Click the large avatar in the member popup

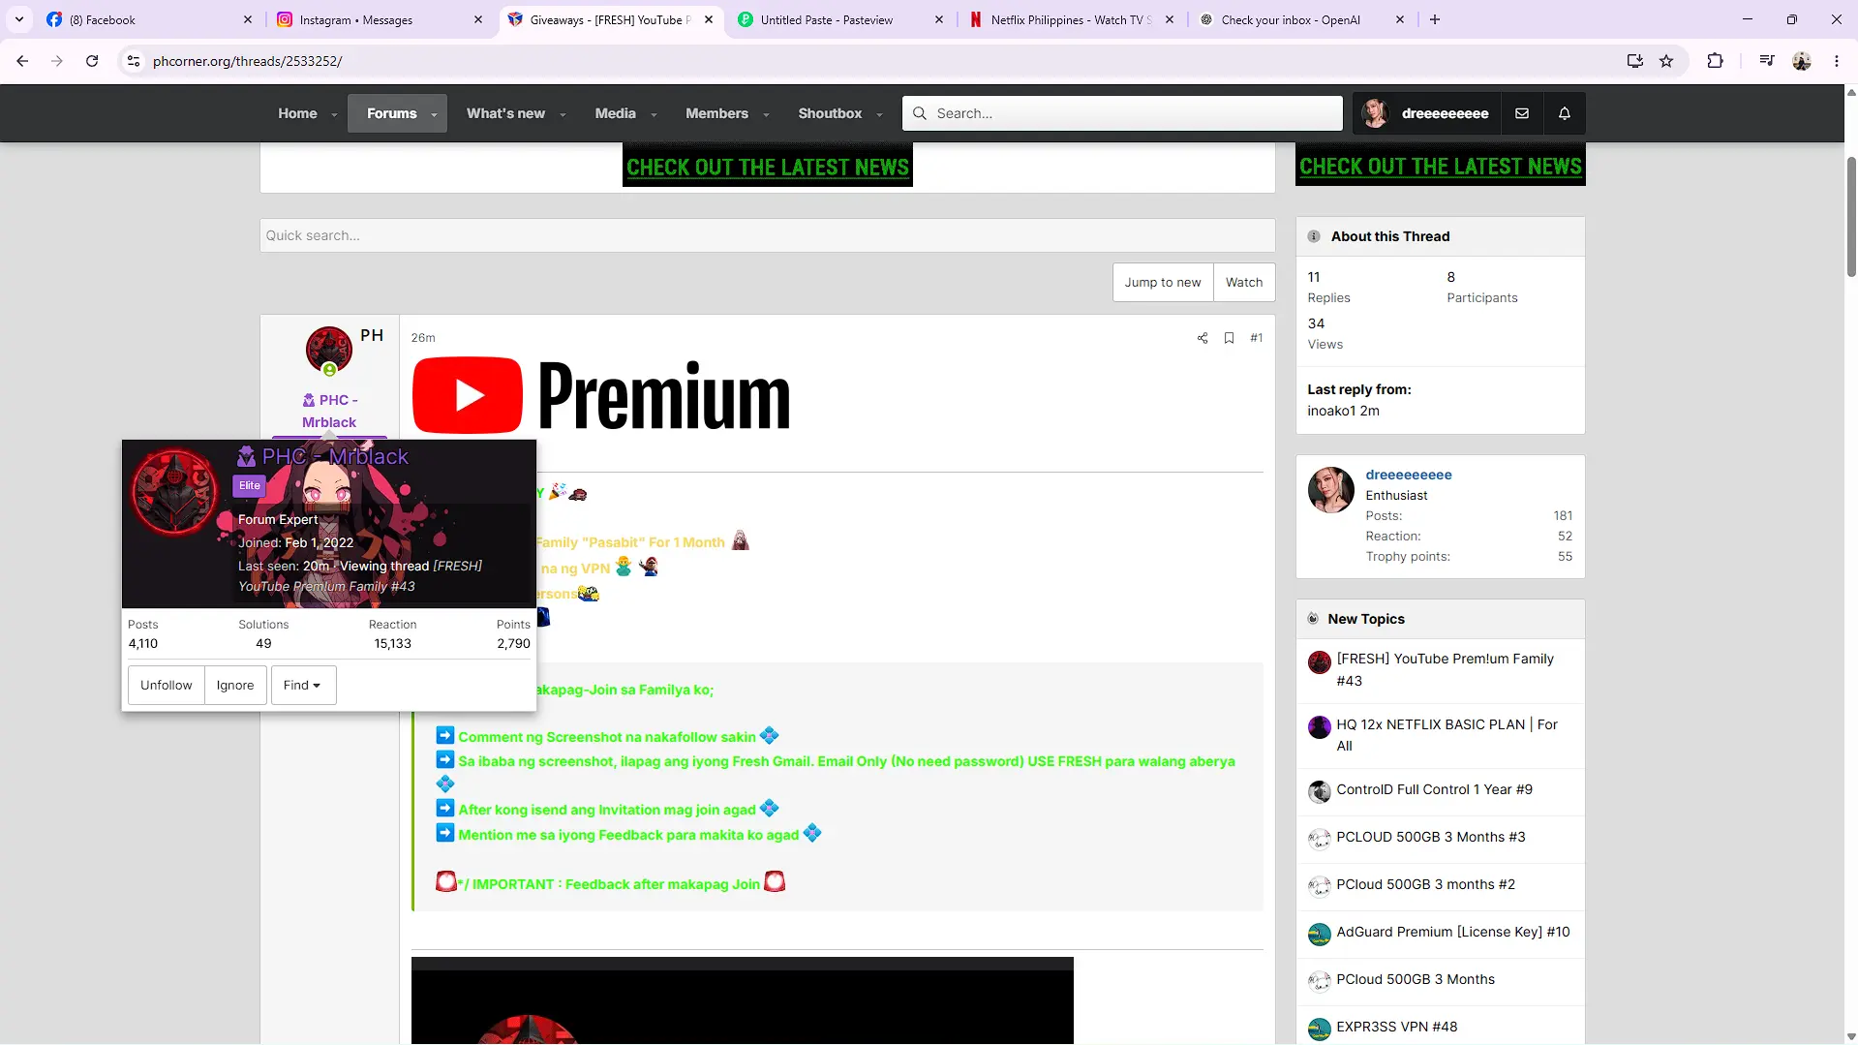pyautogui.click(x=175, y=492)
